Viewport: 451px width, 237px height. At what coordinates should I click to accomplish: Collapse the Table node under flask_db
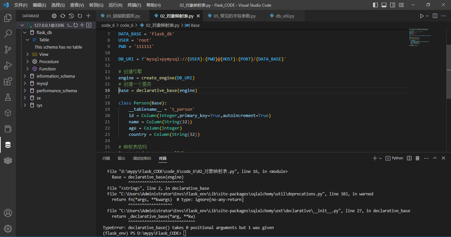28,40
